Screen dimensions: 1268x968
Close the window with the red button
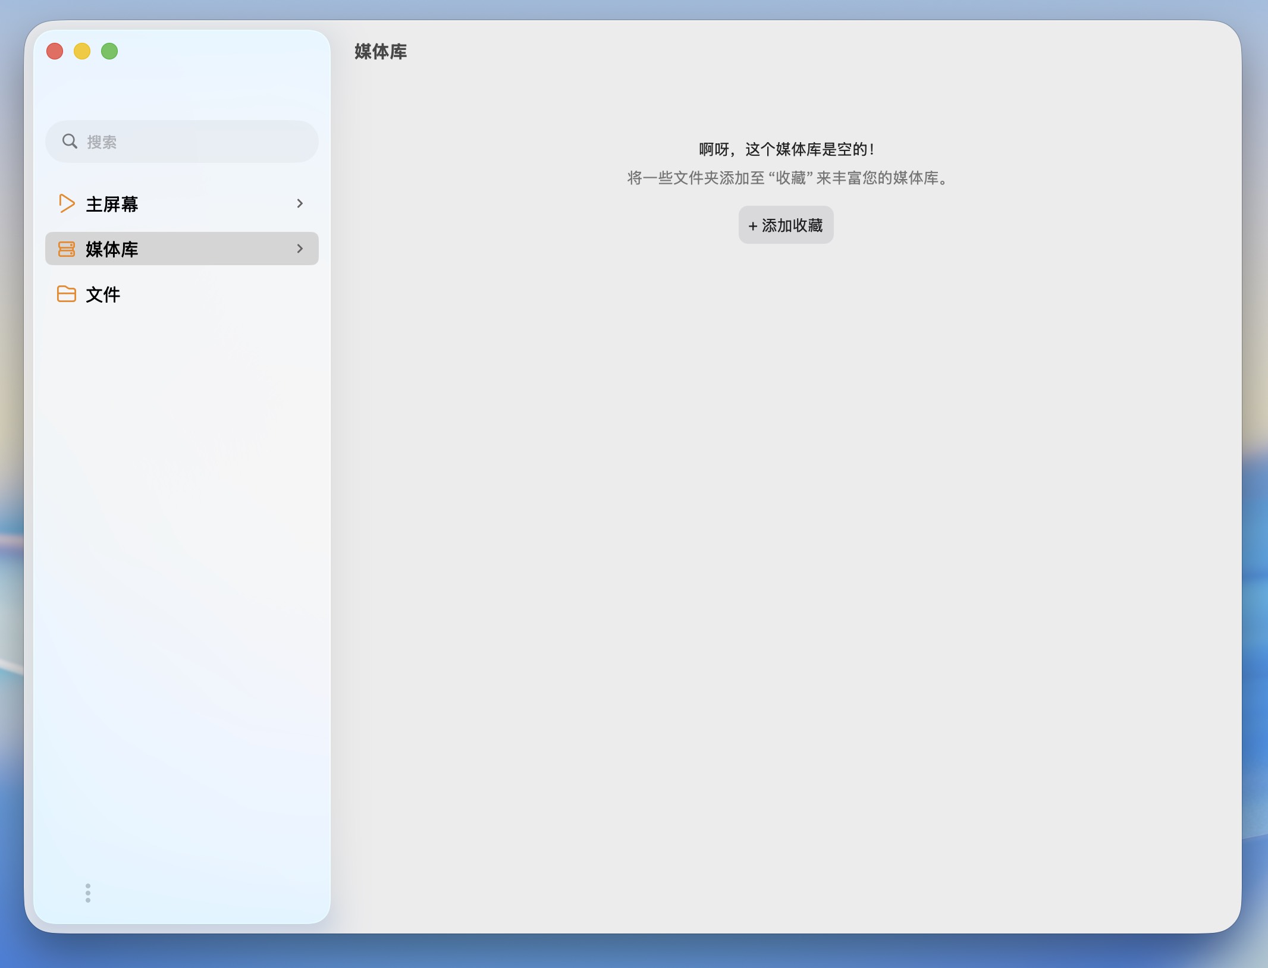tap(55, 51)
